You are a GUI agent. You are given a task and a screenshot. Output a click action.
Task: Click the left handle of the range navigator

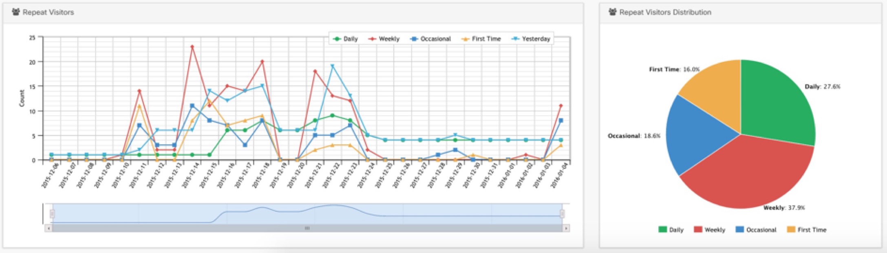[52, 214]
